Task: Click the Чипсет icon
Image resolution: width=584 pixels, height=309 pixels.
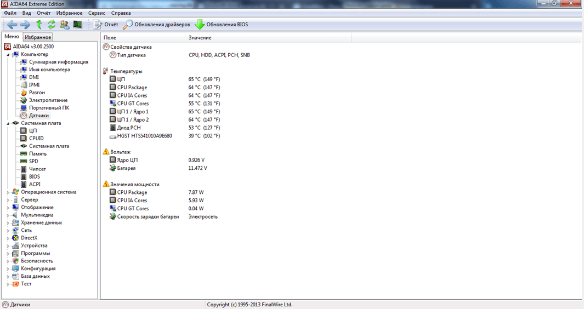Action: tap(24, 169)
